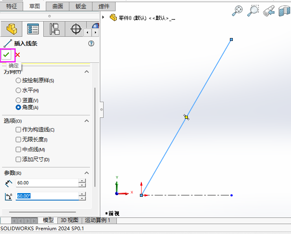291x234 pixels.
Task: Select 竖直 orientation option
Action: tap(18, 100)
